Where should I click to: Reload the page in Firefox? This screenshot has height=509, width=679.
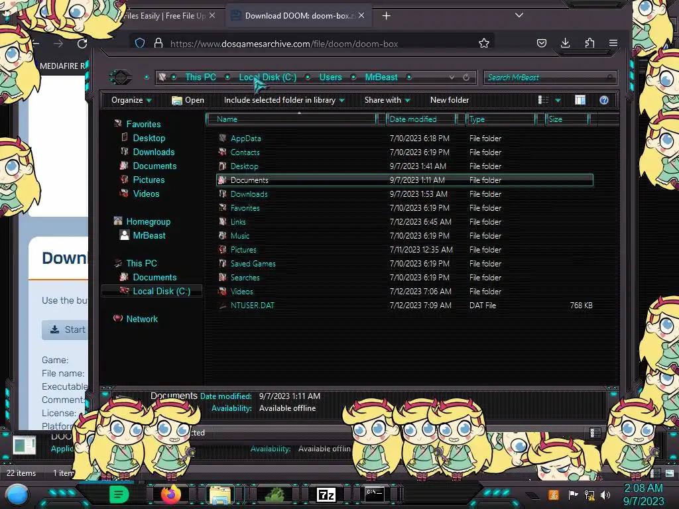(x=82, y=43)
